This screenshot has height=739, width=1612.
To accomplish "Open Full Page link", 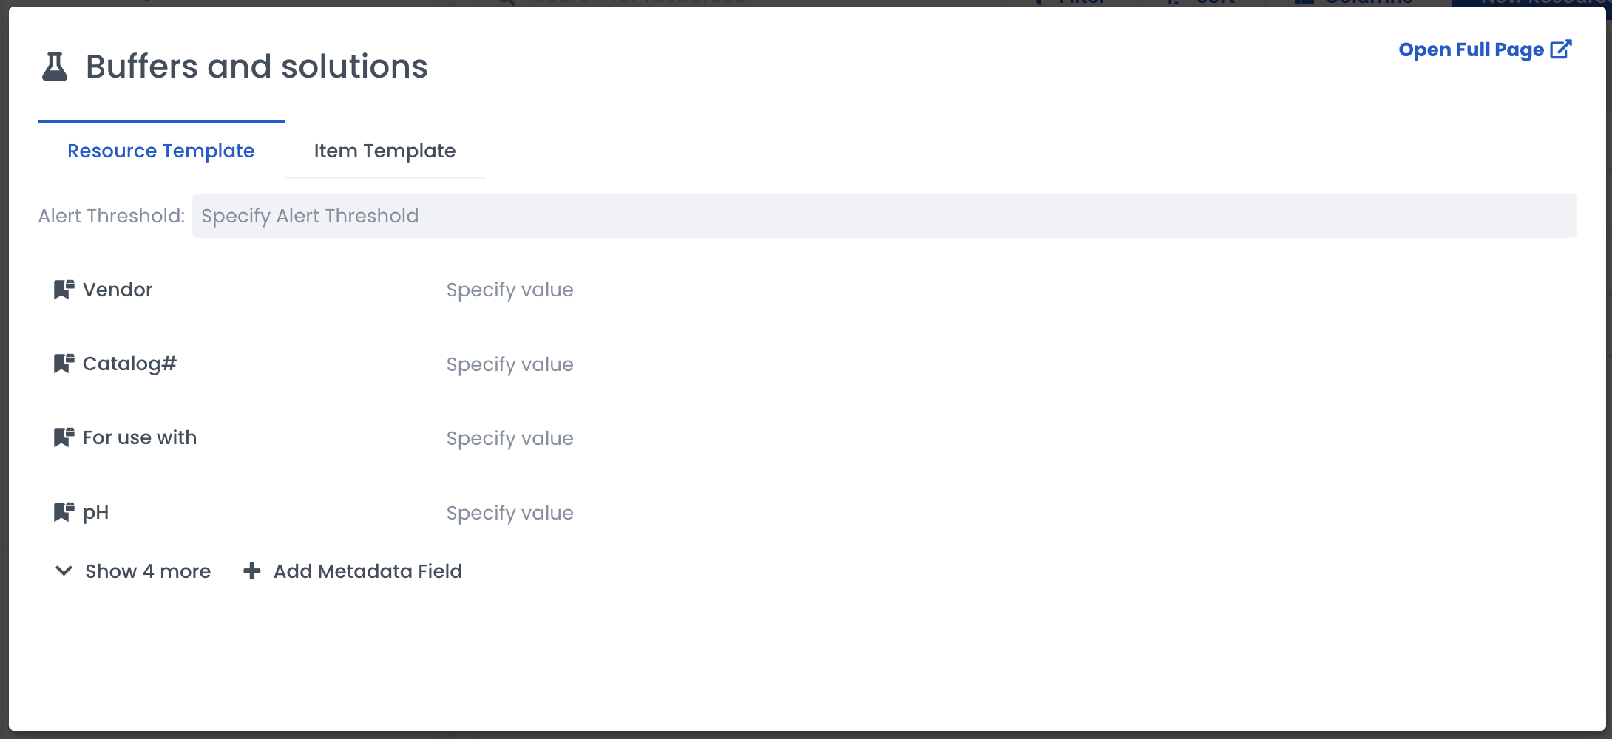I will pos(1471,50).
